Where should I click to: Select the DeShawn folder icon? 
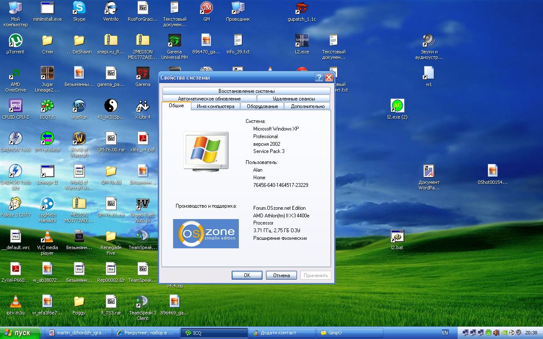[79, 44]
